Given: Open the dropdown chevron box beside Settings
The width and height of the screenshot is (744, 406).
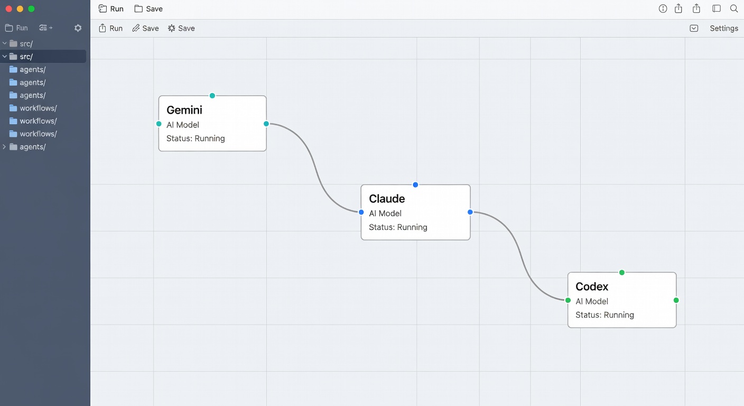Looking at the screenshot, I should (694, 29).
